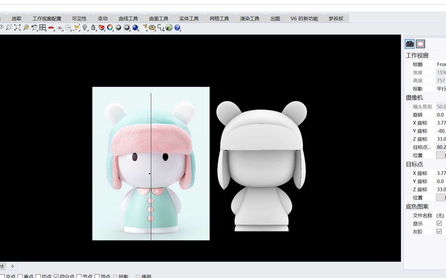
Task: Open the 曲面工具 tab
Action: (x=159, y=19)
